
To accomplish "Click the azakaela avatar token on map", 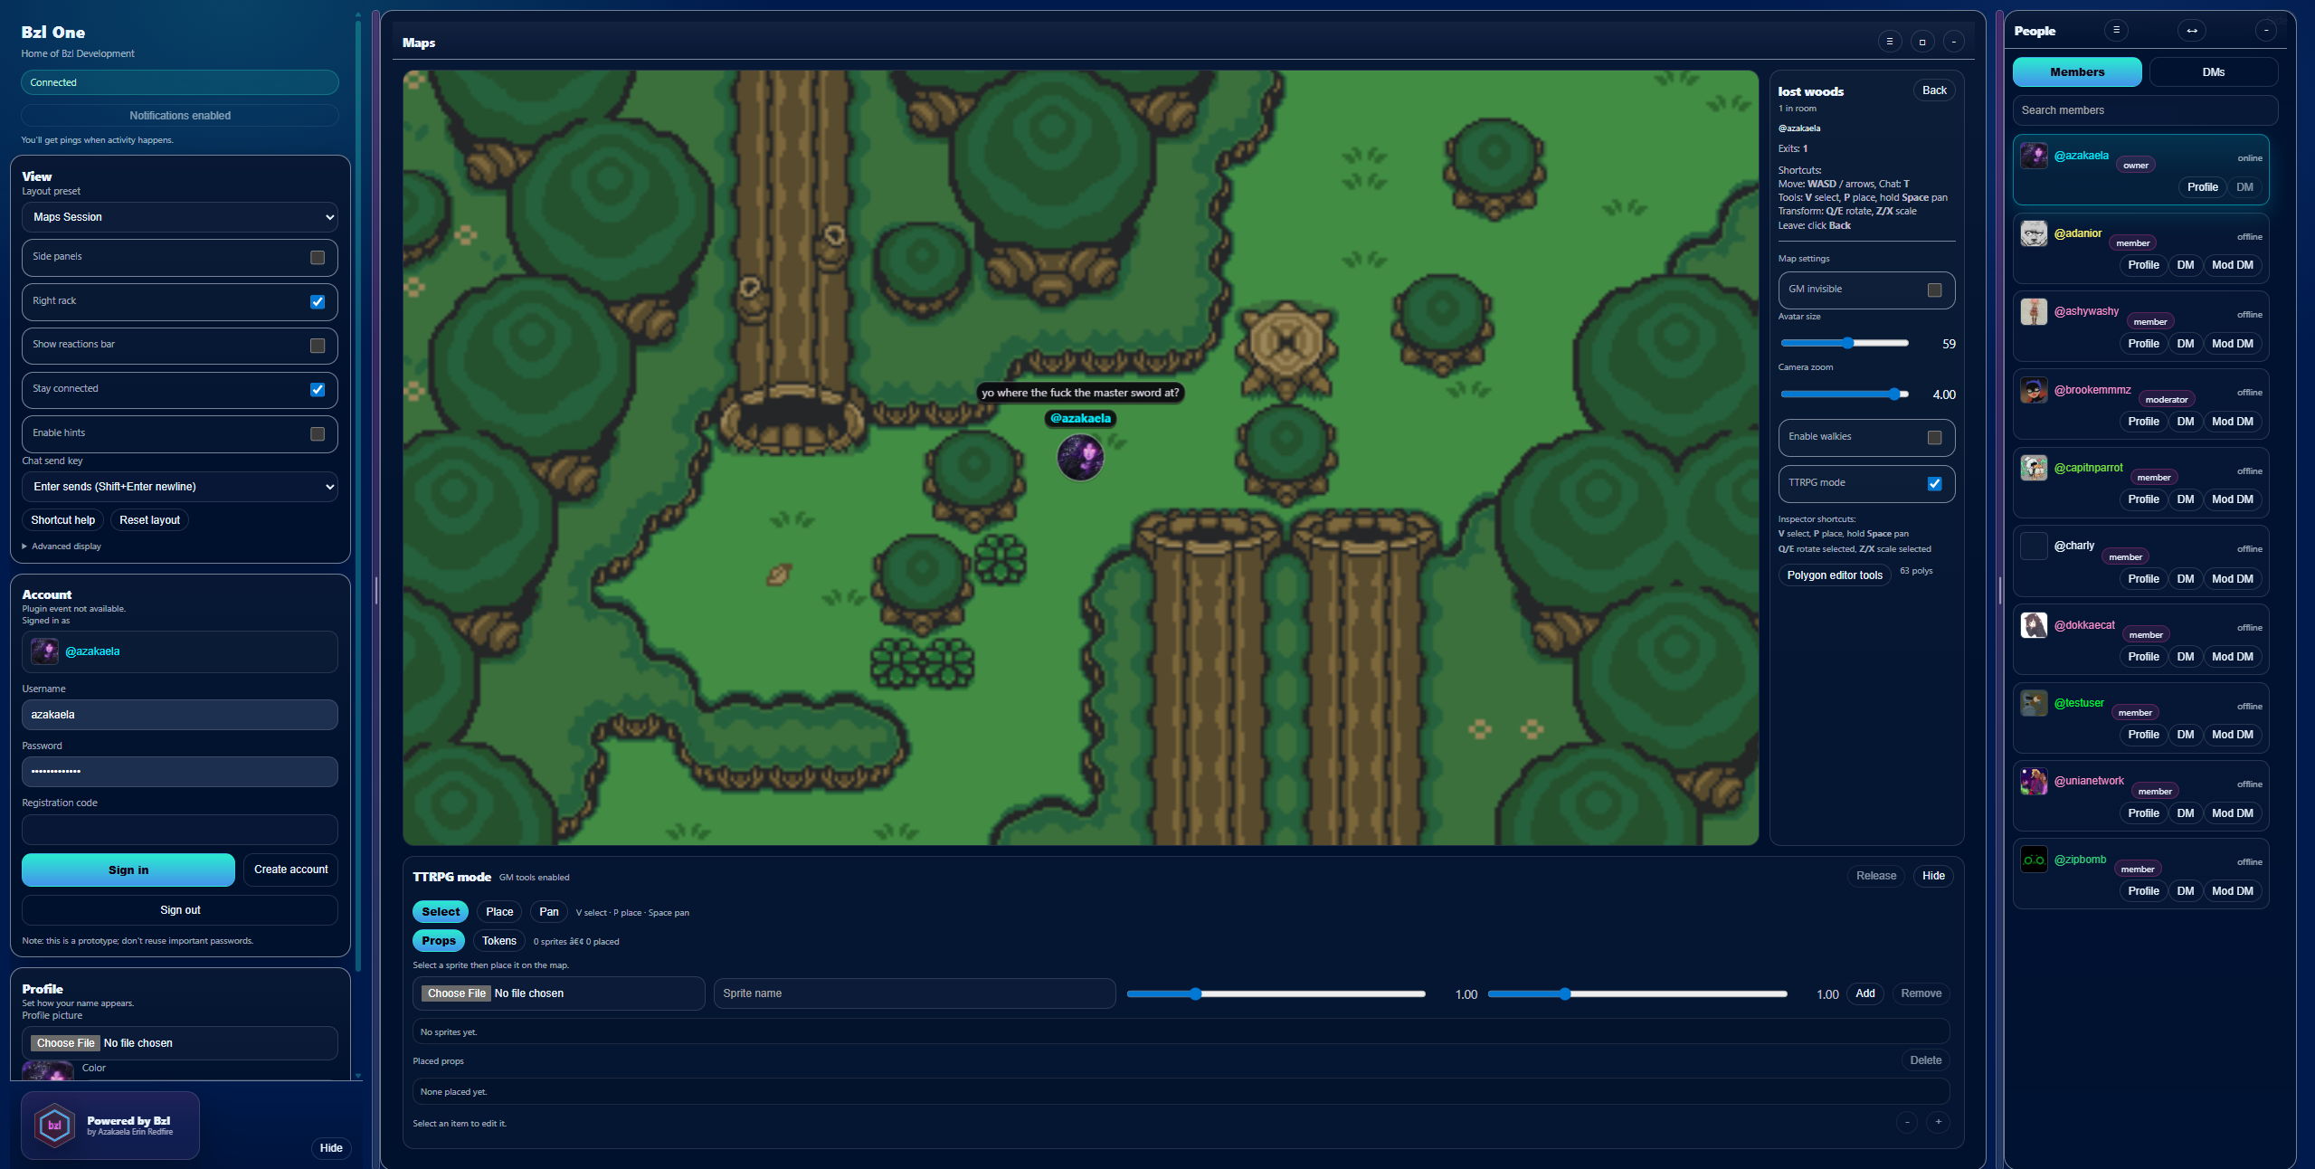I will [x=1080, y=457].
